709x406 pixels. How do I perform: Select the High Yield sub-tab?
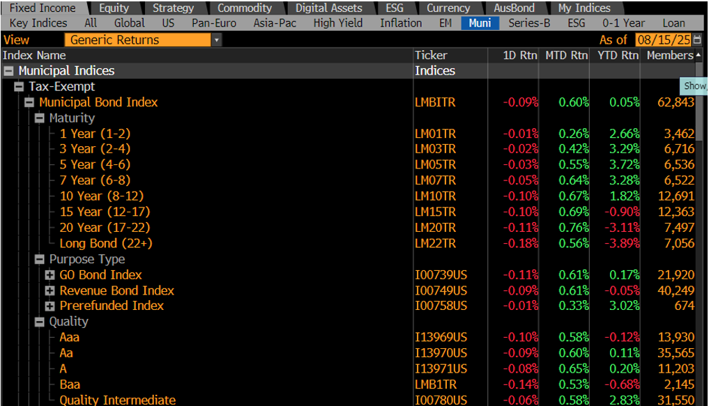click(337, 23)
